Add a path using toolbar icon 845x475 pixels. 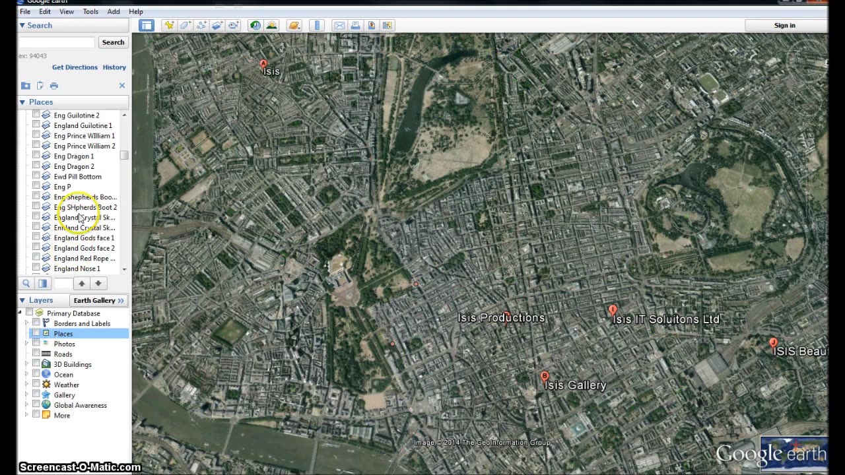click(x=201, y=25)
